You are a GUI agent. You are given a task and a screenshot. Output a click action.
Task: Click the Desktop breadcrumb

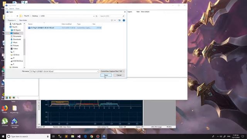[35, 16]
